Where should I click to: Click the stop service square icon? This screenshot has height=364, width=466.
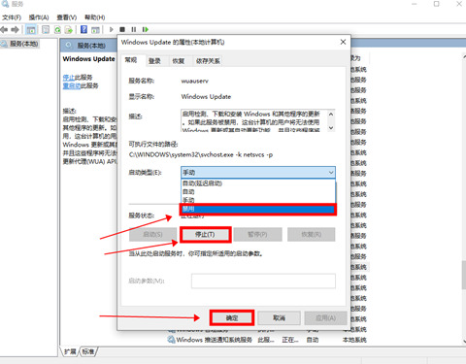point(122,29)
